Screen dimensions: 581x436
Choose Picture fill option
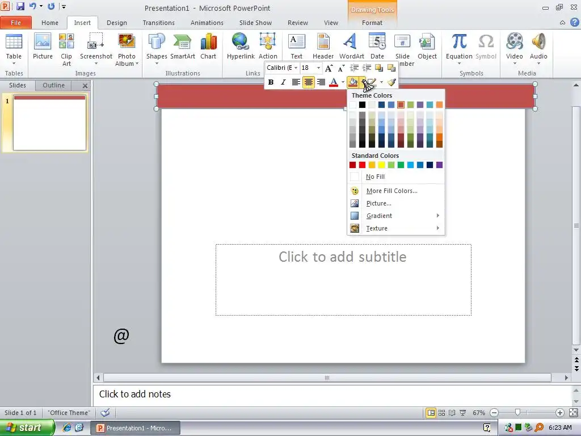coord(395,204)
